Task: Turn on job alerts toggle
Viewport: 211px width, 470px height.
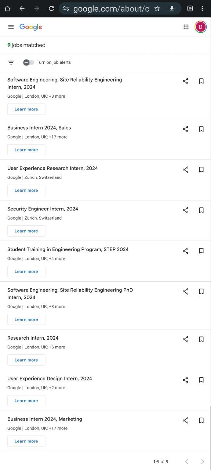Action: tap(29, 62)
